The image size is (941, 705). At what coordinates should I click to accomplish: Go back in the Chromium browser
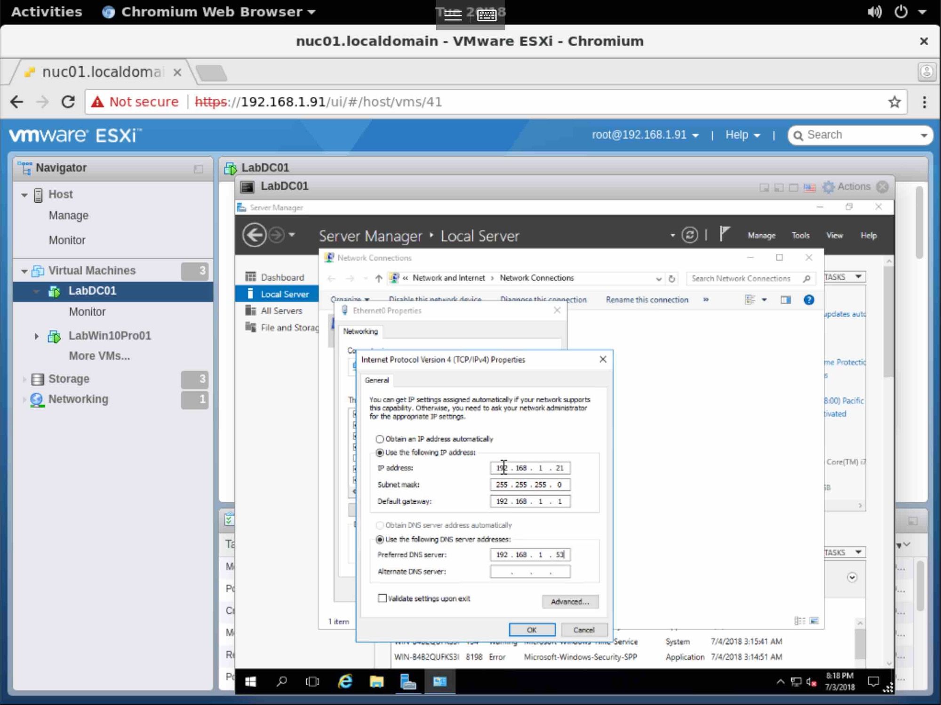tap(17, 102)
